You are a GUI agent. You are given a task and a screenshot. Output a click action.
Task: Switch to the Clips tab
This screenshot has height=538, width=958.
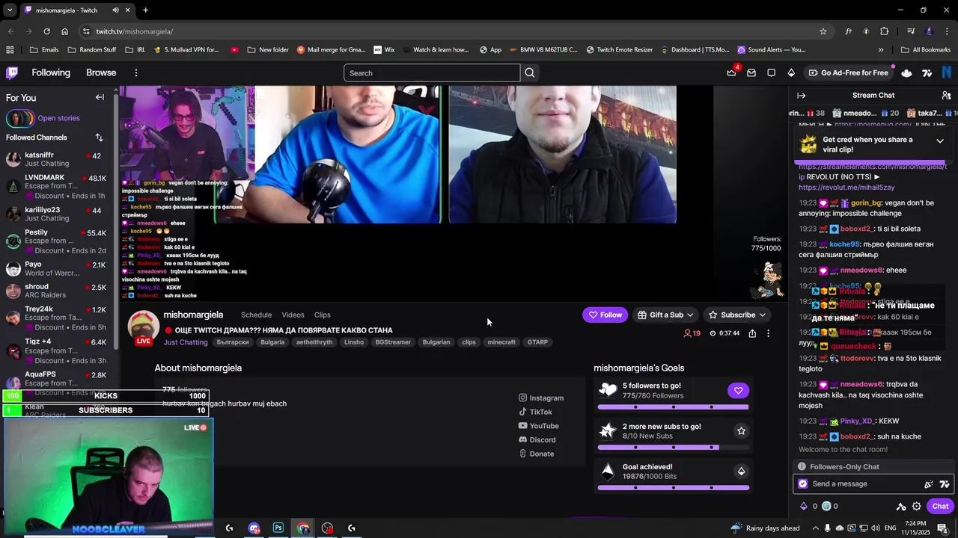pyautogui.click(x=323, y=315)
